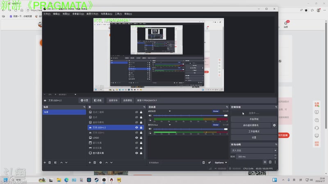The width and height of the screenshot is (328, 184).
Task: Open the notification bell in the browser
Action: coord(286,23)
